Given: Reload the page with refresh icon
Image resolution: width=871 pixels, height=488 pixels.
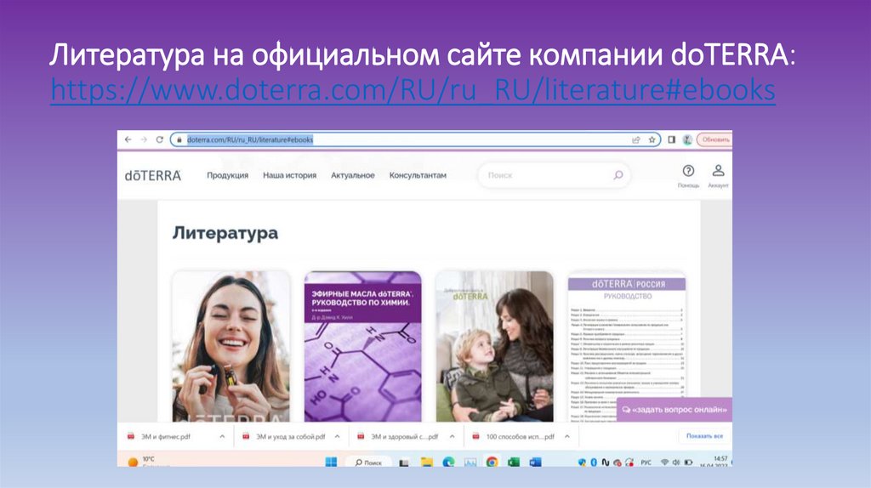Looking at the screenshot, I should tap(159, 139).
